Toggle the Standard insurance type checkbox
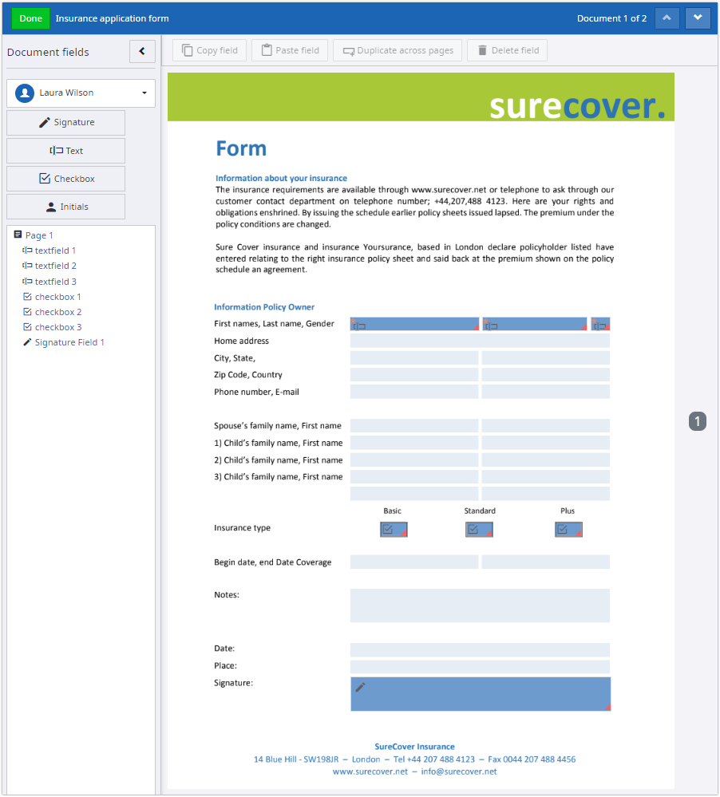 [x=478, y=528]
